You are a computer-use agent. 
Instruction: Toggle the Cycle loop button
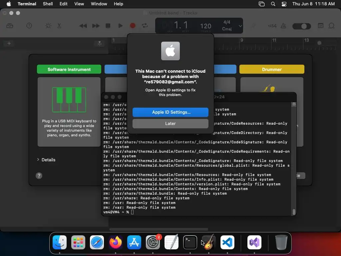[x=145, y=26]
